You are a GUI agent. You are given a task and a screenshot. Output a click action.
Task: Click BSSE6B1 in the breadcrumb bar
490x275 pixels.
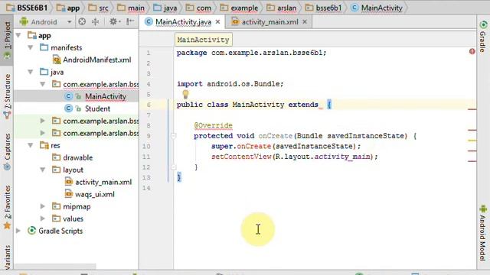32,8
